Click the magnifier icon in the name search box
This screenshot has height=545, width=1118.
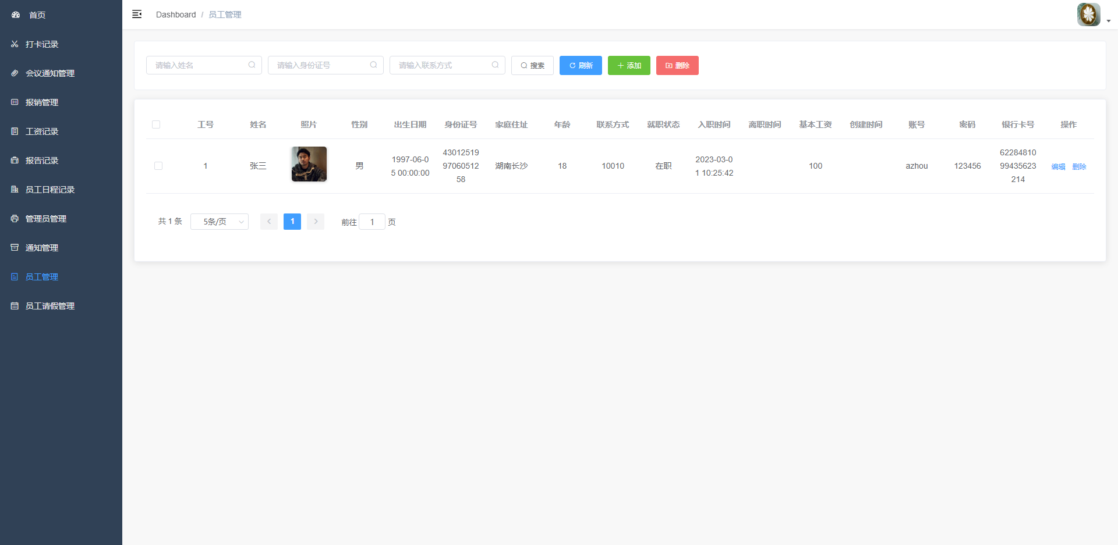point(252,65)
